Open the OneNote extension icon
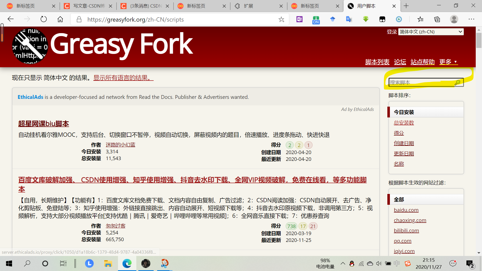This screenshot has height=271, width=482. (299, 19)
